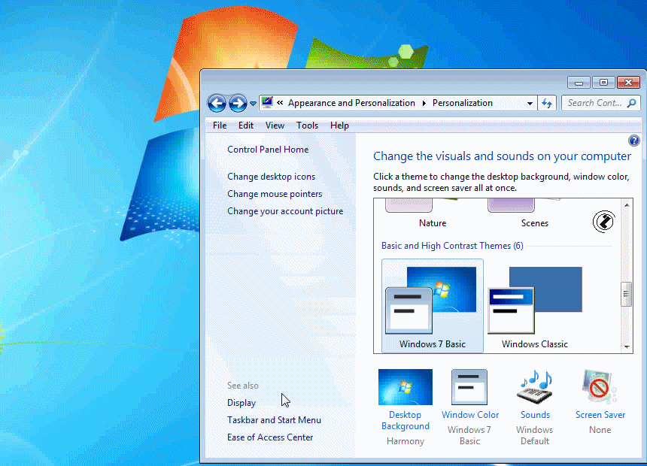Open the Sounds piano icon
647x466 pixels.
(535, 387)
